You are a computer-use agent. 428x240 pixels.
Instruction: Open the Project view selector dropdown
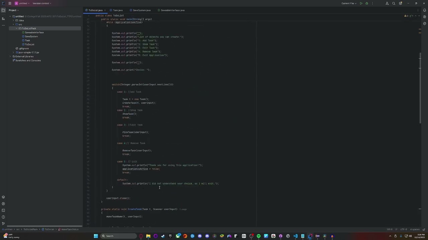14,10
